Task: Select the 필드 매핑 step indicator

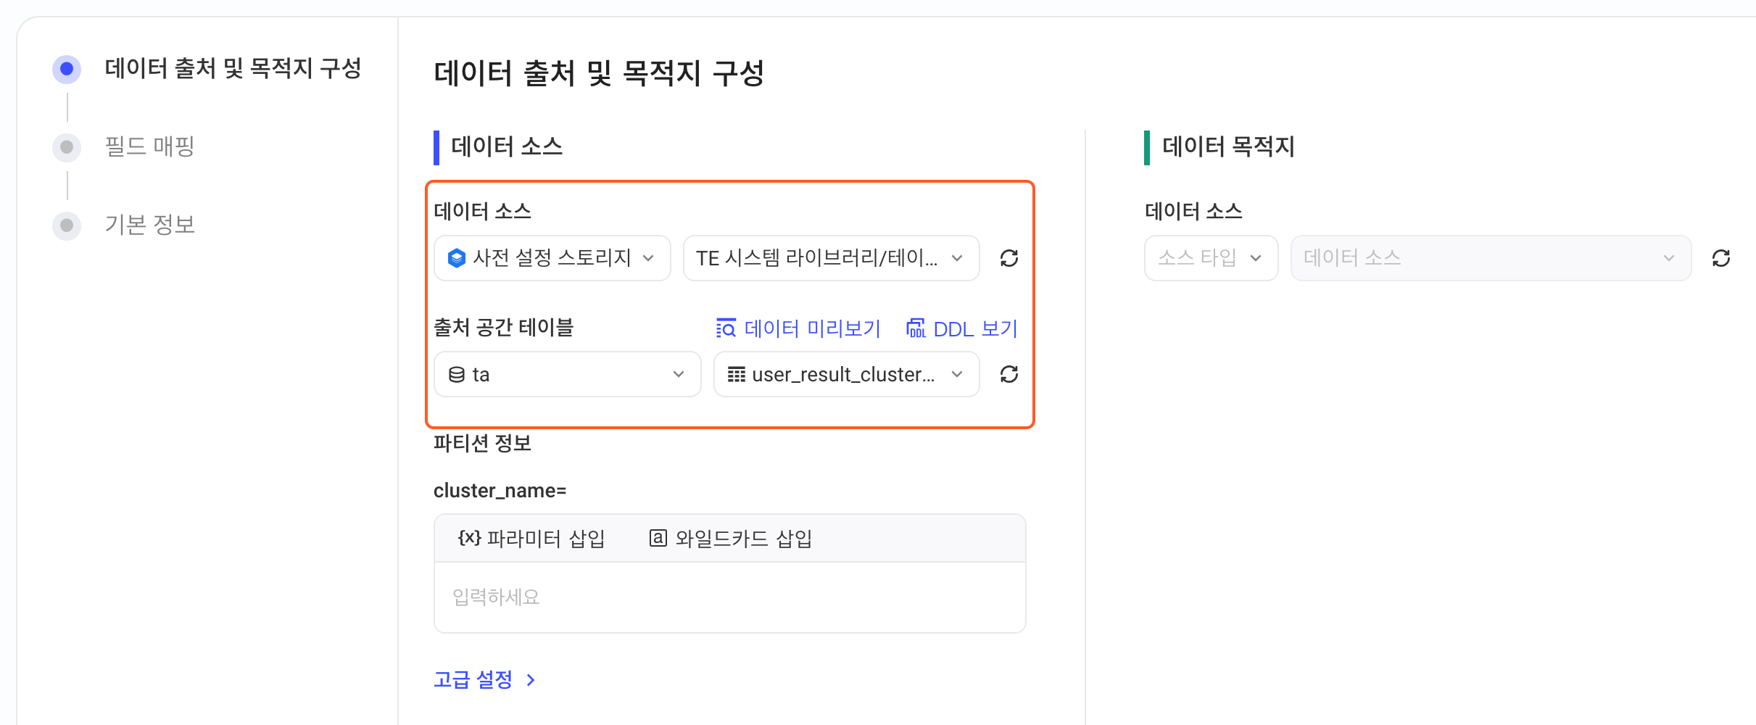Action: click(x=67, y=147)
